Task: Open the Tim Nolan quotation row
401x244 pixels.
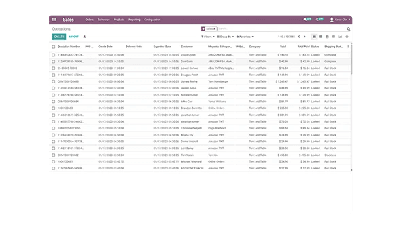Action: [x=200, y=155]
